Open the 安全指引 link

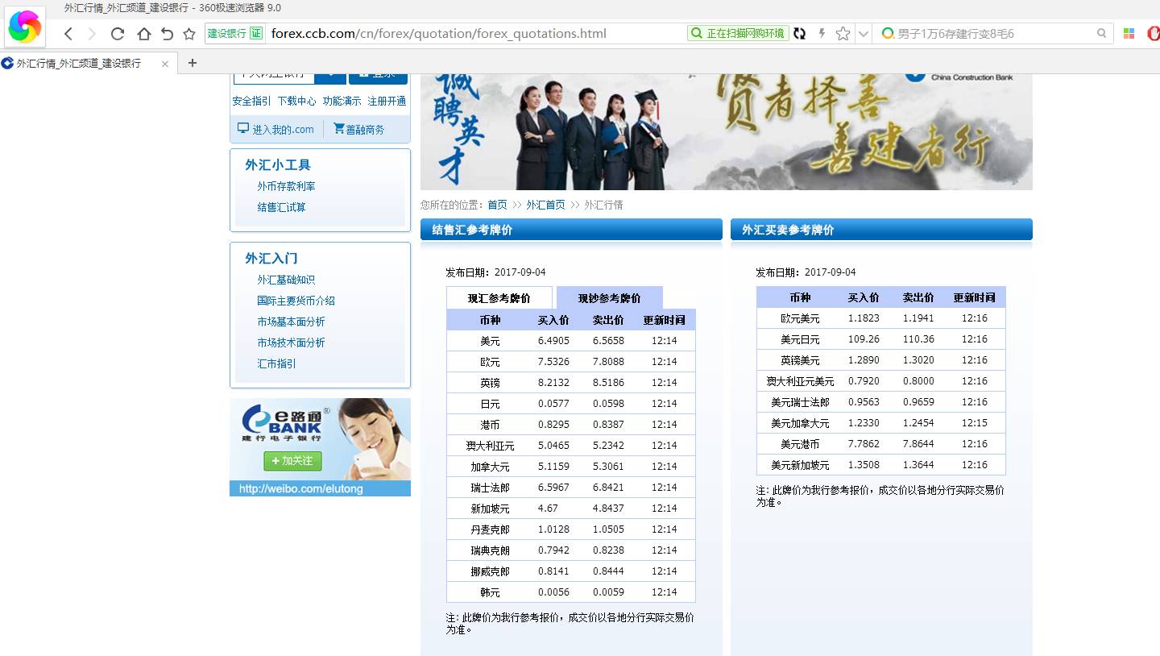tap(251, 101)
